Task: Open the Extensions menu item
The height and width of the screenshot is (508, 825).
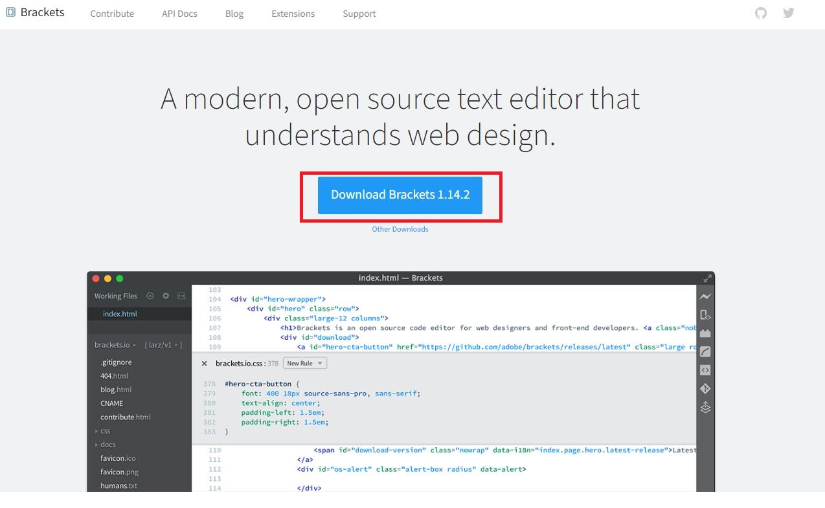Action: (293, 14)
